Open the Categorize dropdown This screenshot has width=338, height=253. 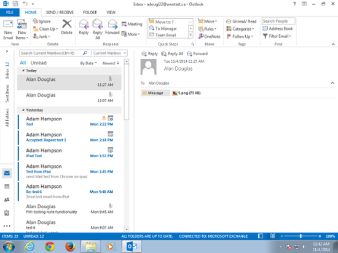[x=240, y=29]
